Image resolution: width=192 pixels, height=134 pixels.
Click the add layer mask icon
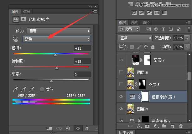[147, 126]
